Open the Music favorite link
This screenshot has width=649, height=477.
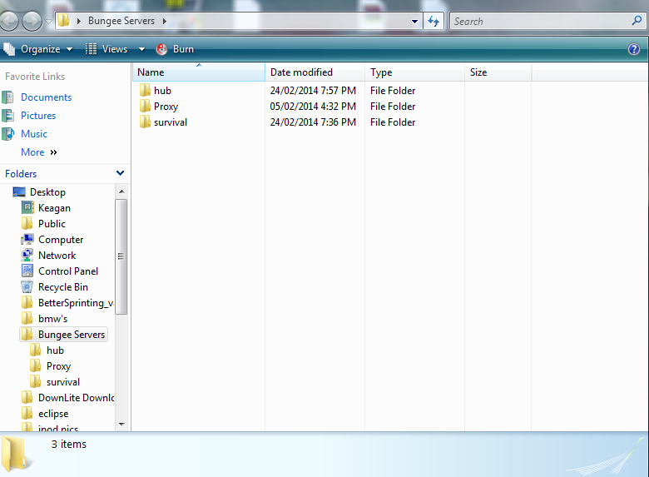34,134
